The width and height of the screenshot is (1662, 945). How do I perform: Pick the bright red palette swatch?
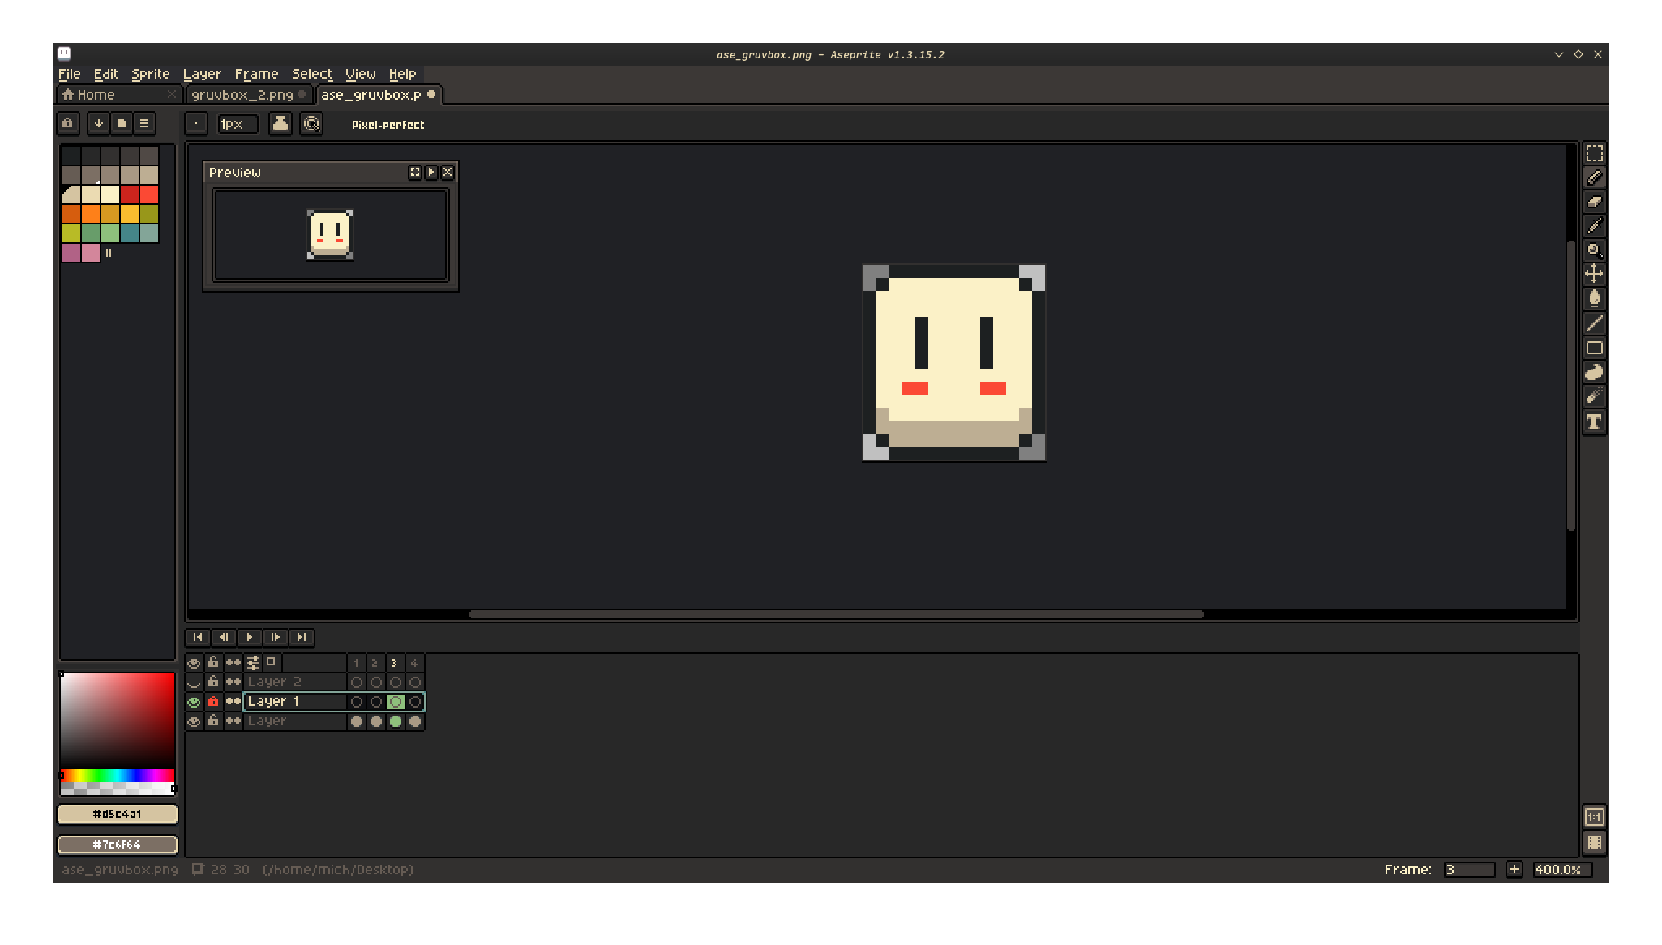coord(149,195)
